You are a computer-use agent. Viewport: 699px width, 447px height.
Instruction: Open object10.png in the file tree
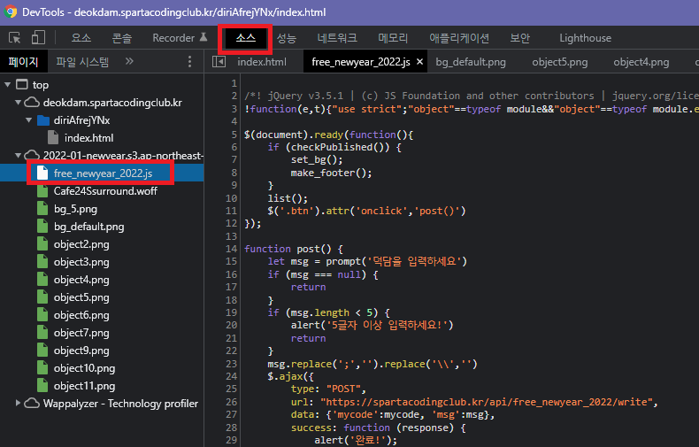click(84, 368)
